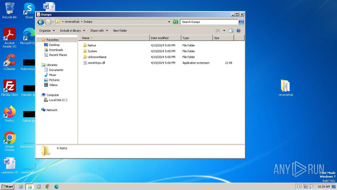The width and height of the screenshot is (337, 190).
Task: Click the network tray icon
Action: [x=306, y=187]
